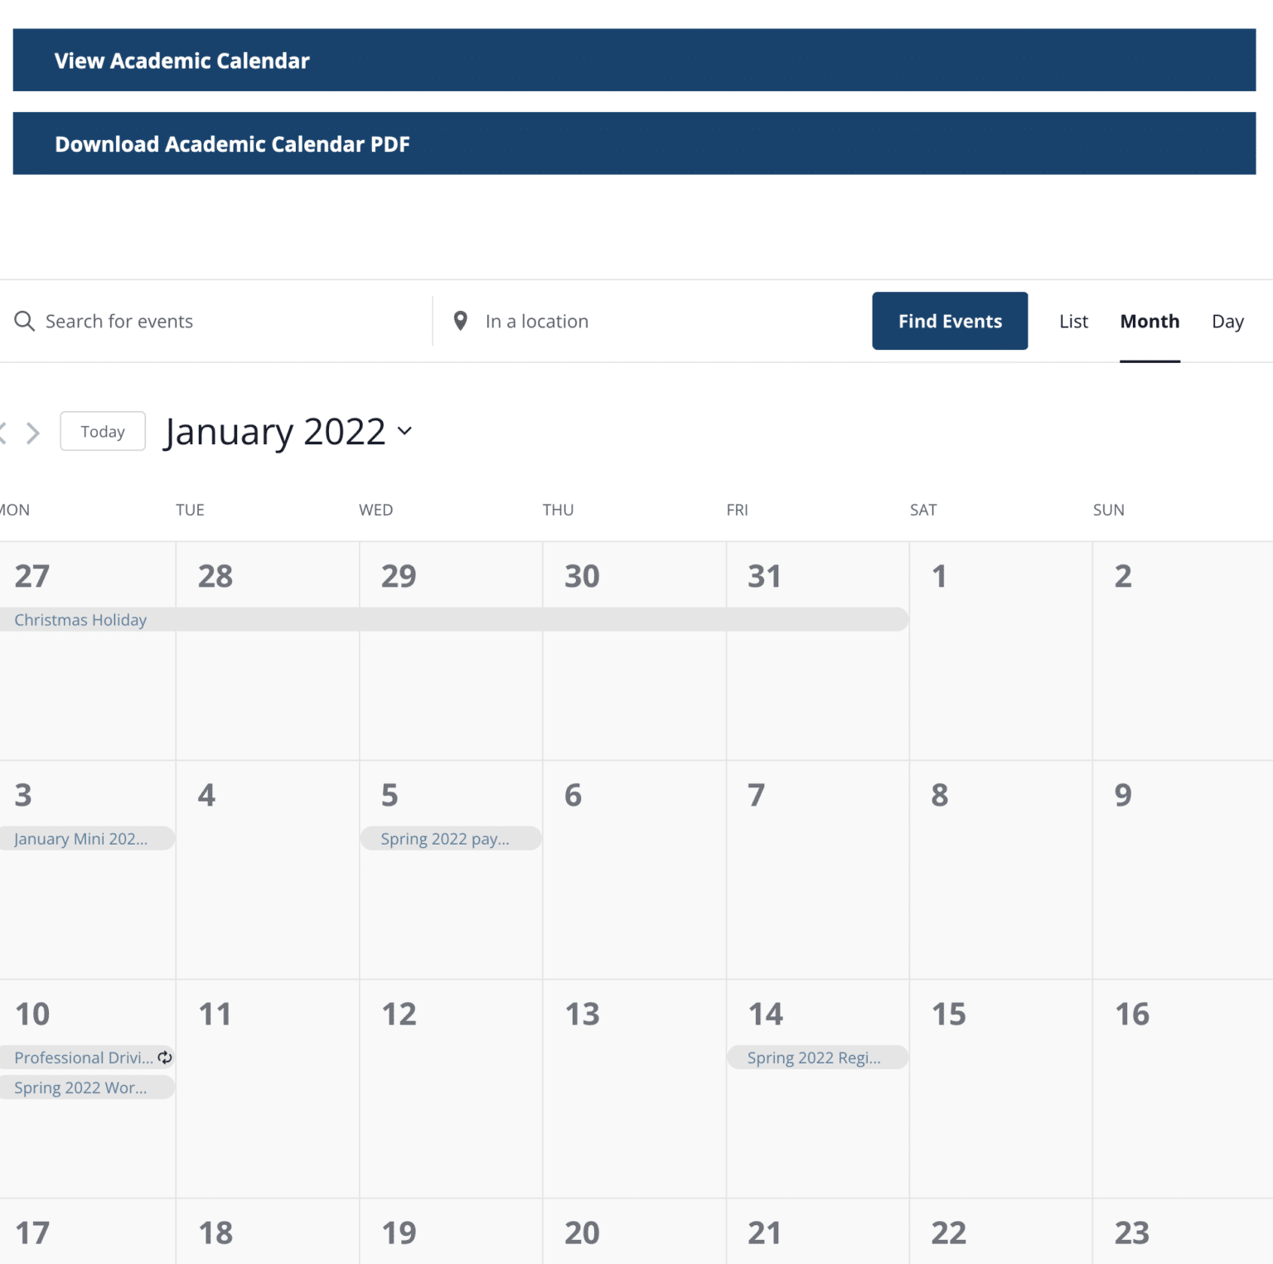The height and width of the screenshot is (1264, 1273).
Task: Focus the In a location field
Action: click(x=646, y=322)
